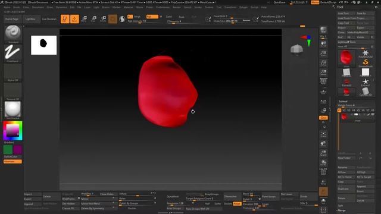Image resolution: width=381 pixels, height=214 pixels.
Task: Select the Move transform icon
Action: [x=85, y=19]
